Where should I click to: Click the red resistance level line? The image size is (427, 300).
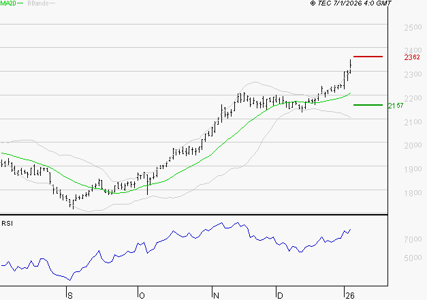(368, 57)
